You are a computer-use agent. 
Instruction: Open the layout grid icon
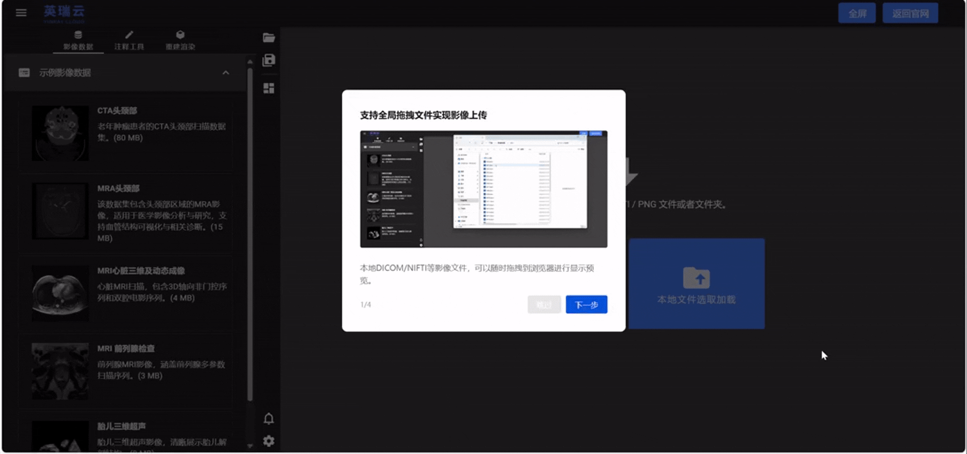[x=269, y=88]
